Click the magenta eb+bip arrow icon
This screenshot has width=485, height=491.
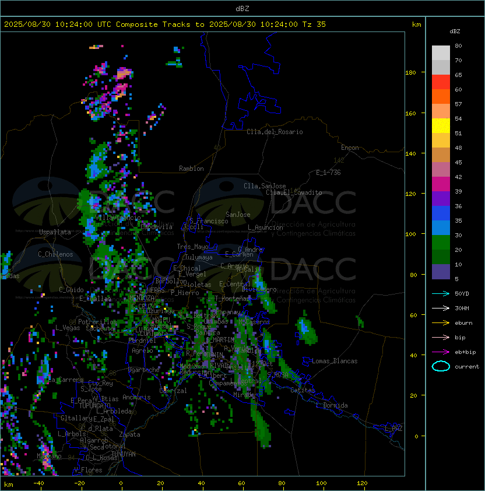pos(441,352)
